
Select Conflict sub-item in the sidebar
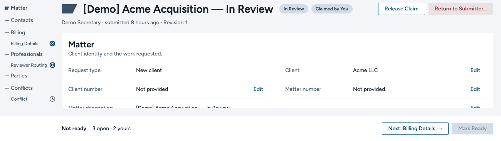point(19,99)
